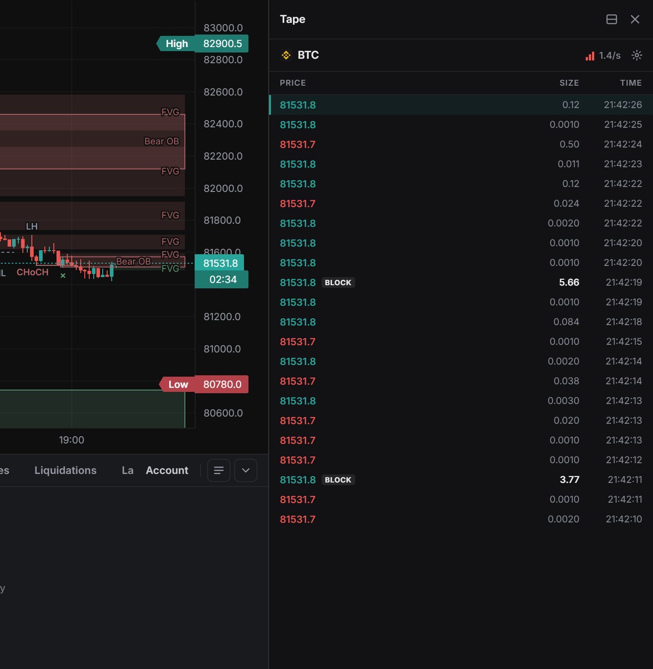This screenshot has width=653, height=669.
Task: Toggle the Tape panel layout icon
Action: pos(612,19)
